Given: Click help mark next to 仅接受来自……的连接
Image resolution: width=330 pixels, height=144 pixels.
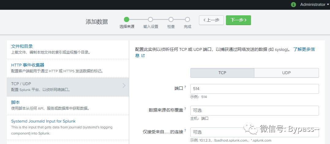Looking at the screenshot, I should [x=185, y=131].
